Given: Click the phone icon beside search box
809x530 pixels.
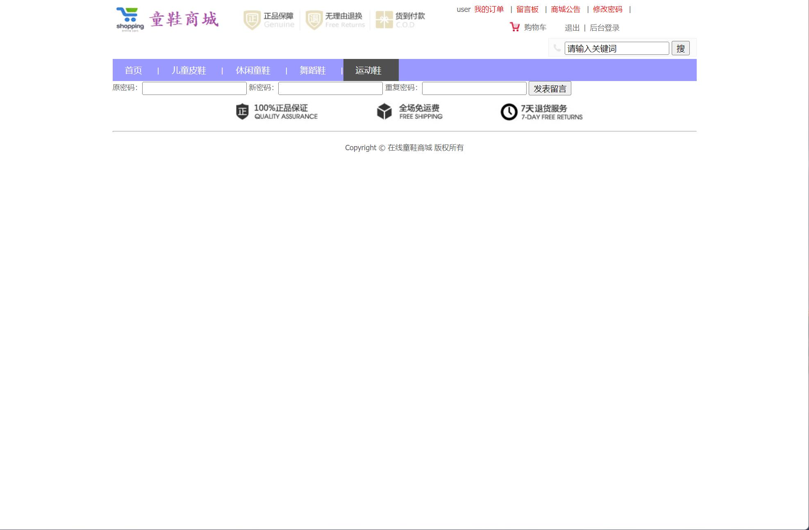Looking at the screenshot, I should point(557,48).
